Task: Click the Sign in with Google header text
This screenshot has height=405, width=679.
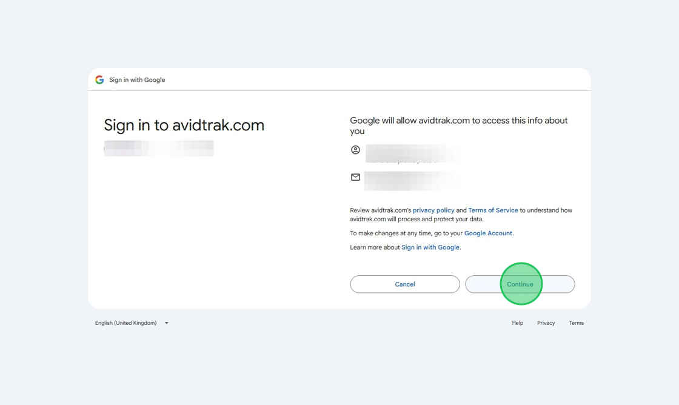Action: coord(137,79)
